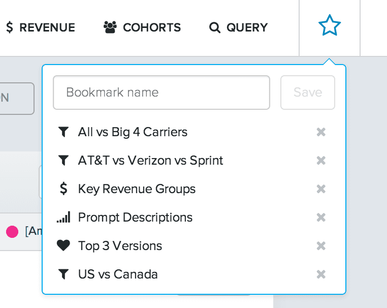Open the Top 3 Versions bookmark

[120, 246]
